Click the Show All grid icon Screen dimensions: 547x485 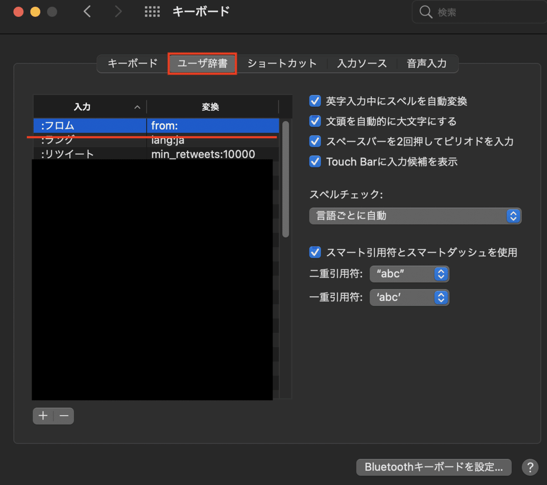[x=152, y=12]
